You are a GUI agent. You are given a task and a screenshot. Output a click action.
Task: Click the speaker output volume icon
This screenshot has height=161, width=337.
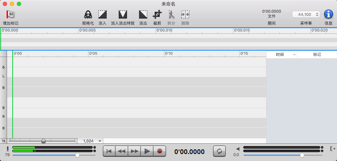(238, 149)
